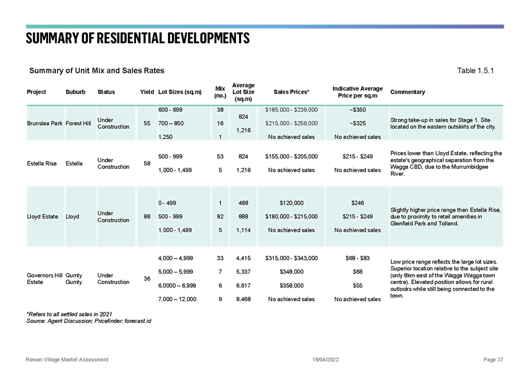Screen dimensions: 530x374
Task: Select the "$215,000 - $259,000" sales price
Action: click(291, 124)
